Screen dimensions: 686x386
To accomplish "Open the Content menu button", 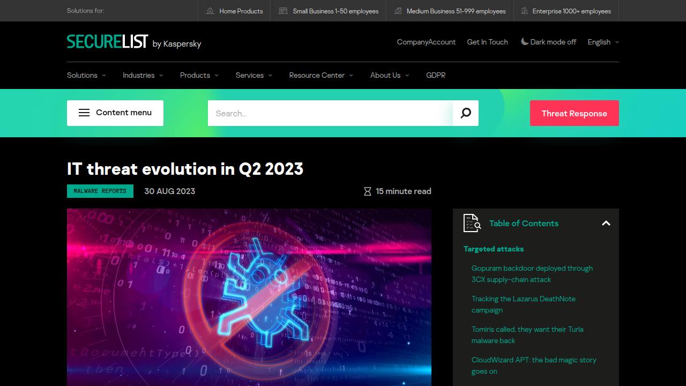I will point(115,113).
